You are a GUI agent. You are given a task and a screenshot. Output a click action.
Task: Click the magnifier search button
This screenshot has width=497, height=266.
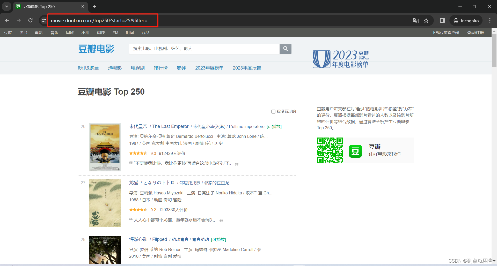coord(286,49)
